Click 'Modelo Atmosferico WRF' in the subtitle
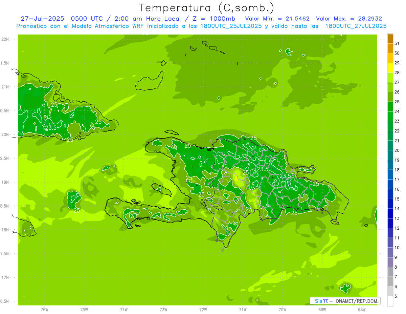 point(108,26)
